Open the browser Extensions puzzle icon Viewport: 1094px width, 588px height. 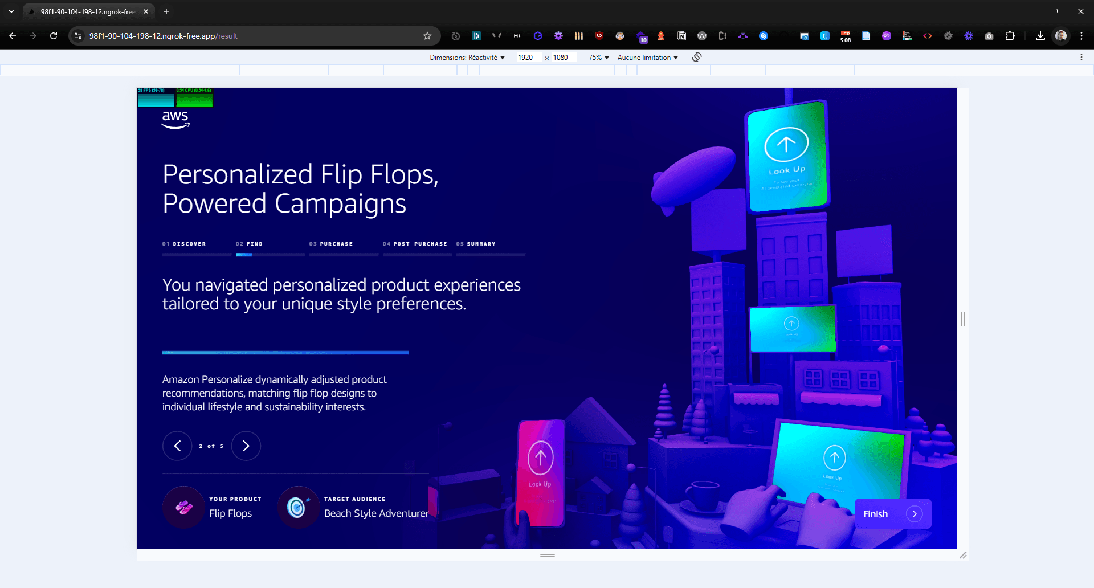(x=1010, y=36)
